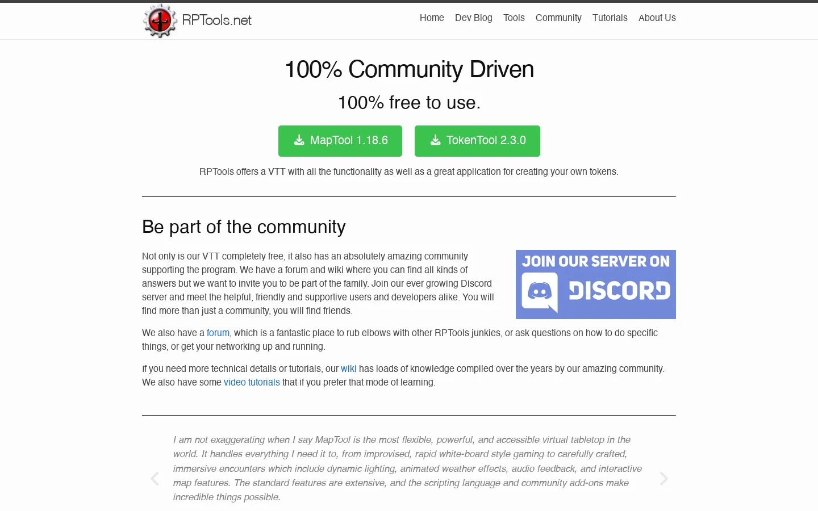Click the '100% Community Driven' heading
The width and height of the screenshot is (818, 511).
[409, 69]
